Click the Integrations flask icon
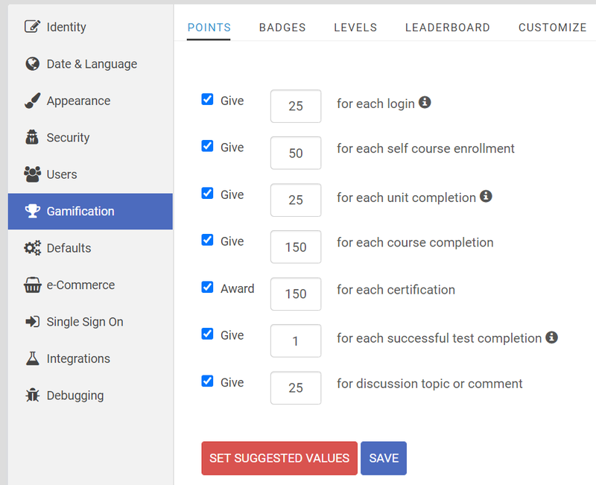This screenshot has width=596, height=485. [x=32, y=358]
